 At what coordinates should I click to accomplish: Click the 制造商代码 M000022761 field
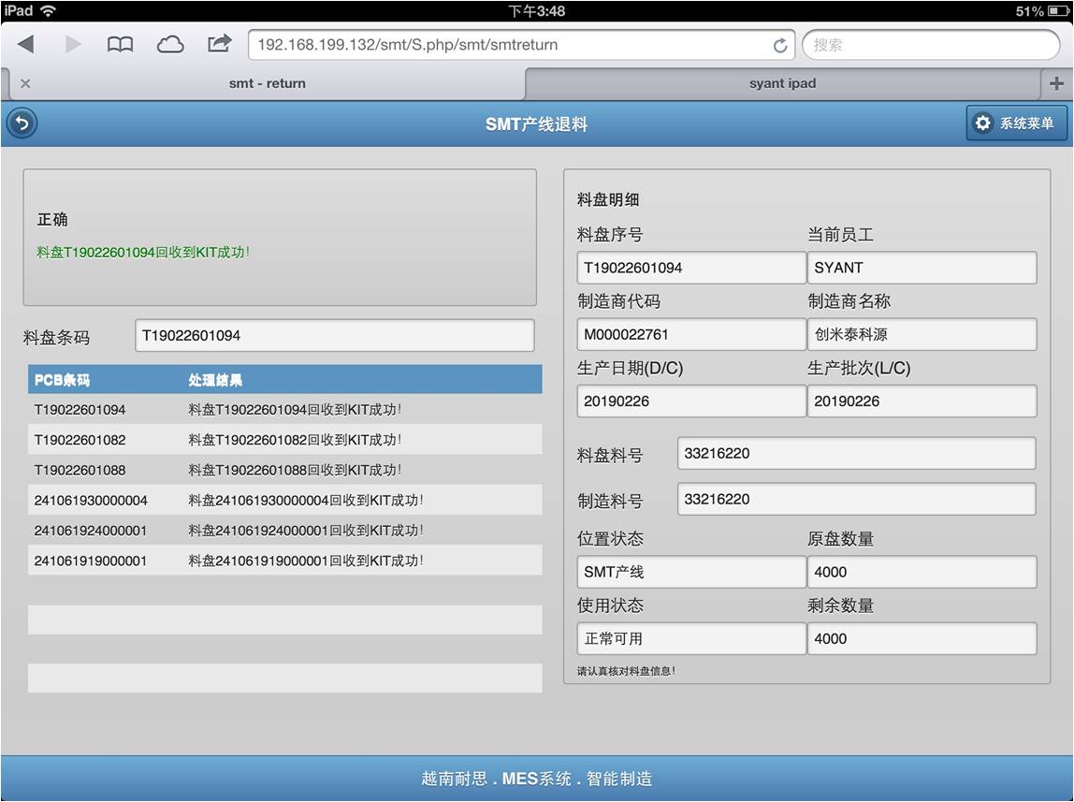[x=690, y=334]
